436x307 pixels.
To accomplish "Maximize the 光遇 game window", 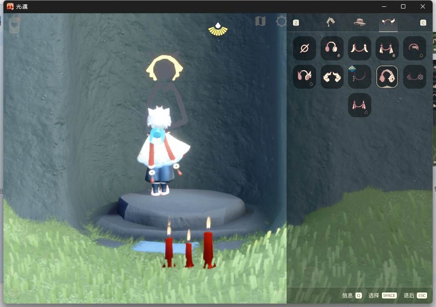I will coord(403,6).
